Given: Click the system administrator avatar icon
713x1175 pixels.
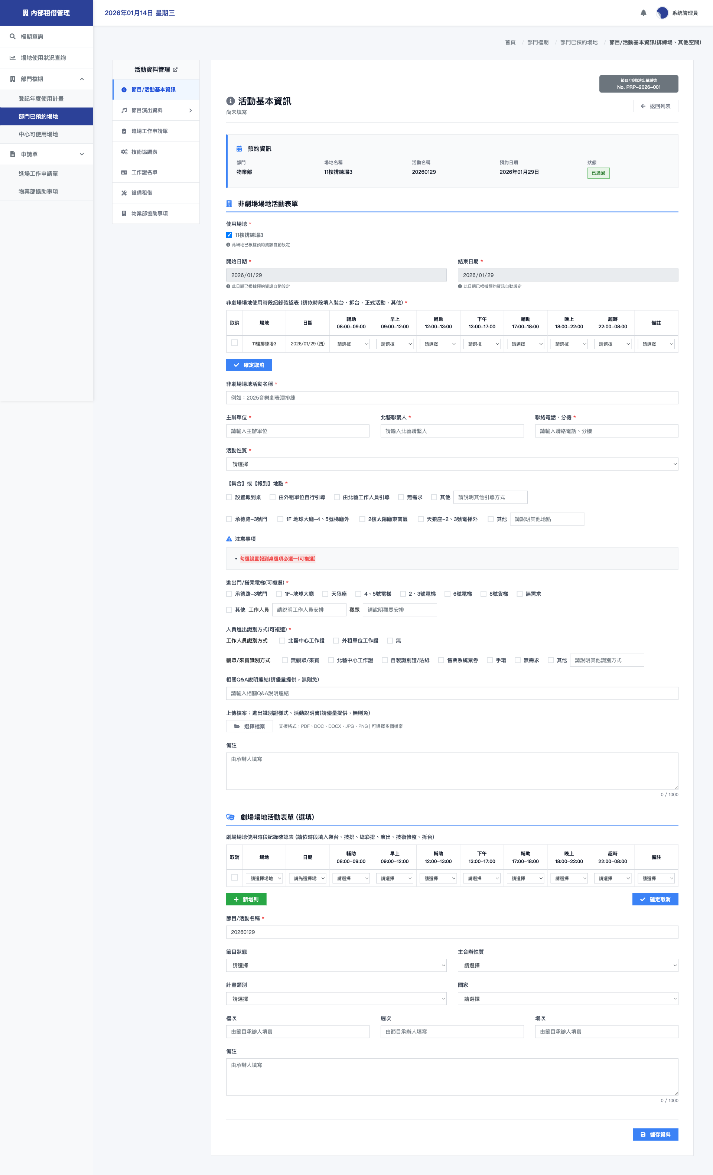Looking at the screenshot, I should 662,13.
